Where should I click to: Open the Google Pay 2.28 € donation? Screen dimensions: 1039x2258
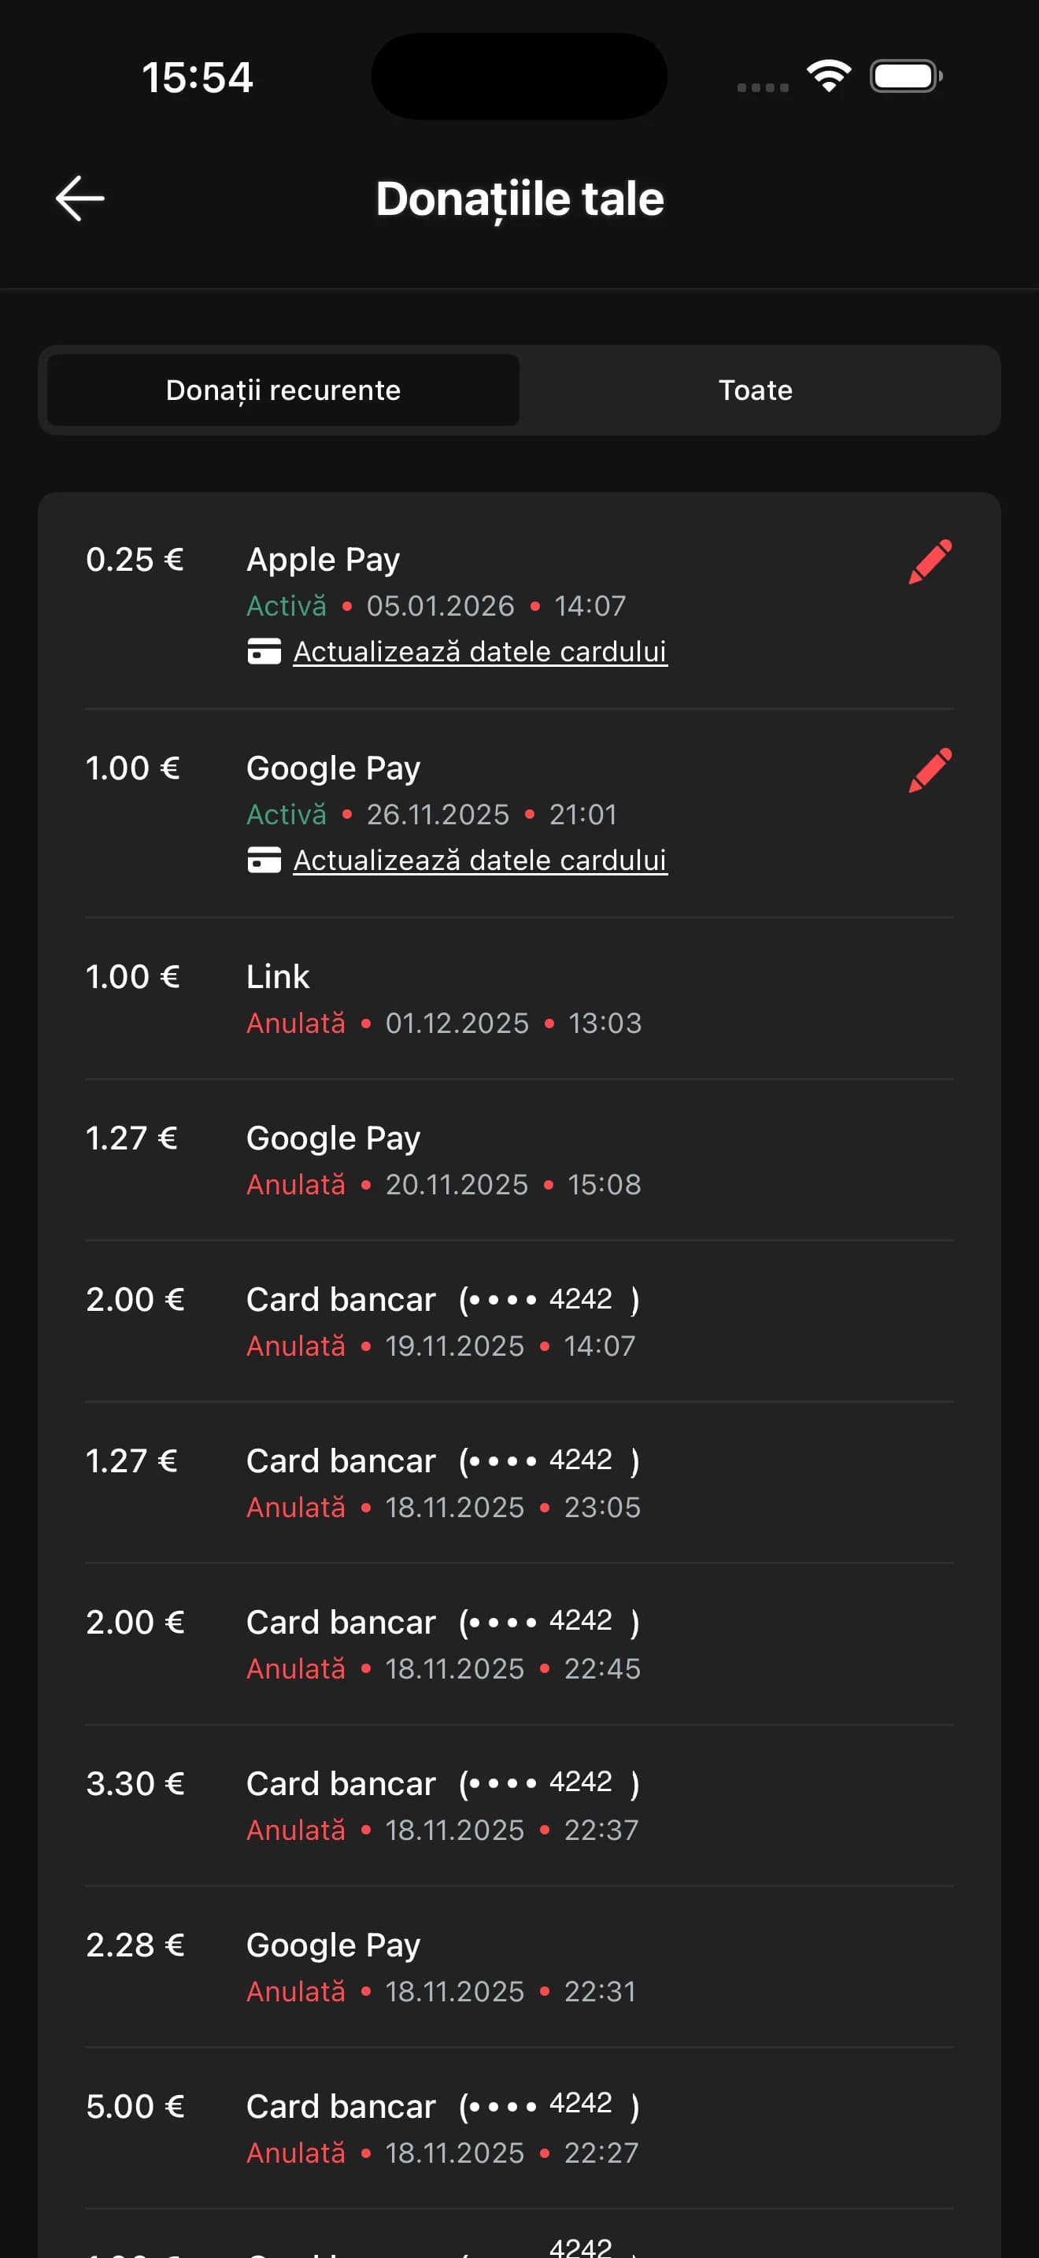tap(519, 1966)
